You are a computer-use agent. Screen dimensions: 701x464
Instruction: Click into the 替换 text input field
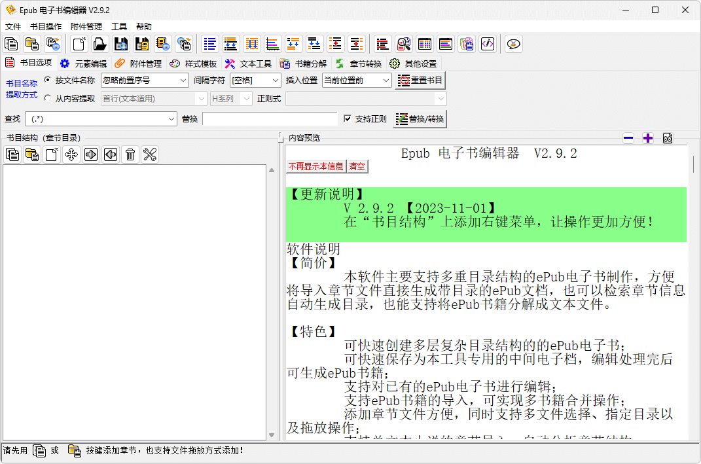[x=270, y=119]
